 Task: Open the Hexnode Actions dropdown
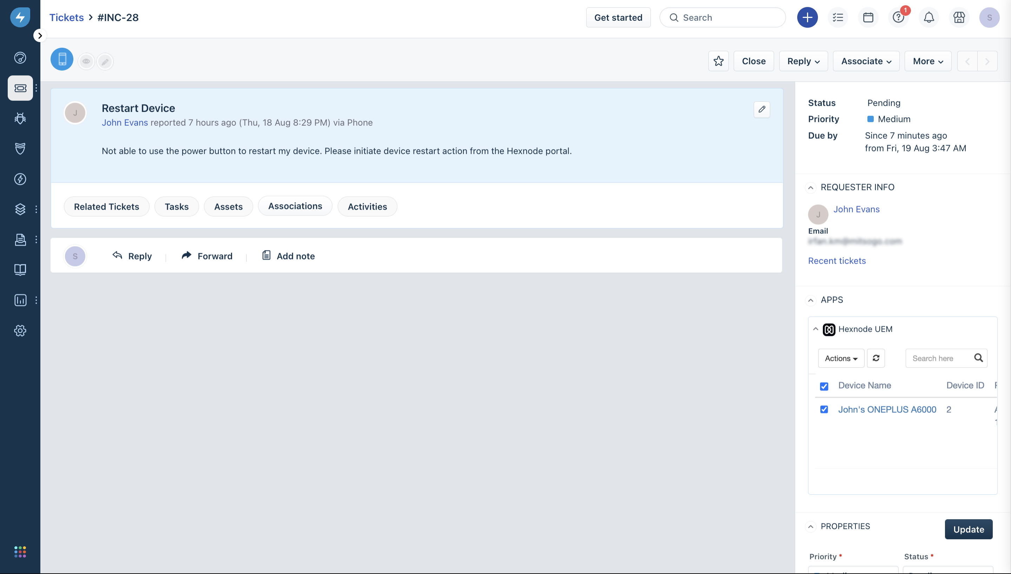click(x=841, y=358)
